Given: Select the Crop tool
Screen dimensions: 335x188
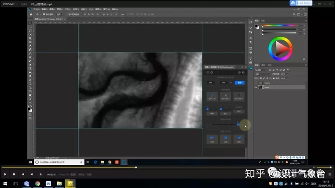Looking at the screenshot, I should coord(30,38).
